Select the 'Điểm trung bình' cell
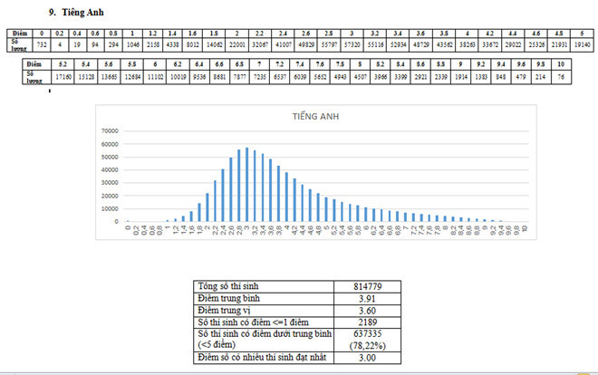 (x=229, y=297)
